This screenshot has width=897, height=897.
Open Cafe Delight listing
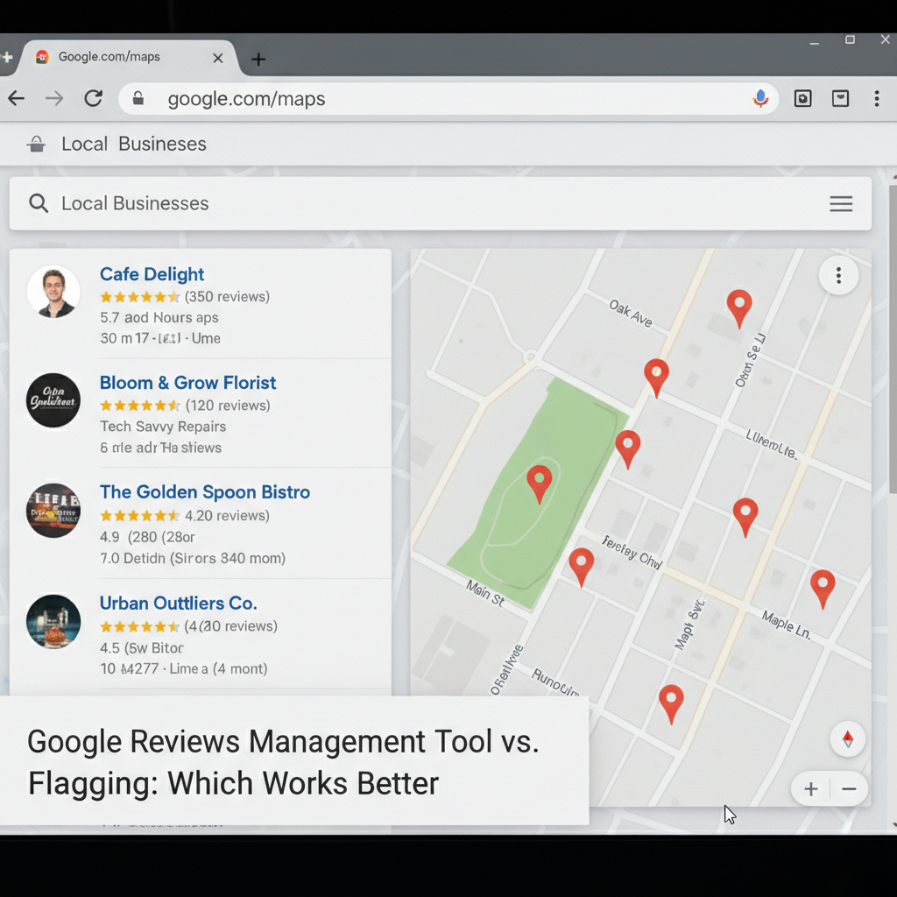pos(152,274)
